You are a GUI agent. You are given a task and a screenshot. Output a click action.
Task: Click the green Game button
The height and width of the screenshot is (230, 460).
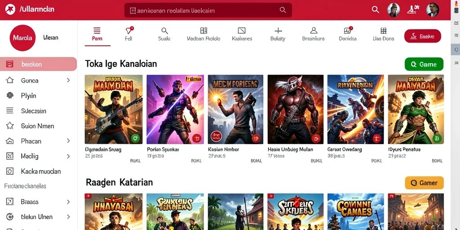pos(424,64)
